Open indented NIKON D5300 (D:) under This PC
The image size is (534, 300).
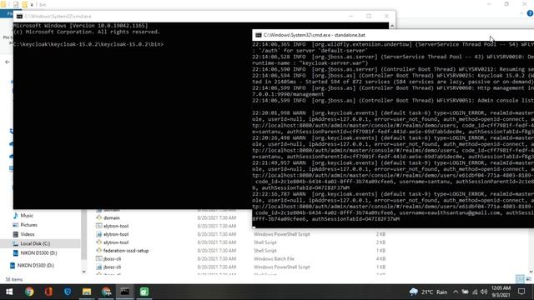(38, 253)
